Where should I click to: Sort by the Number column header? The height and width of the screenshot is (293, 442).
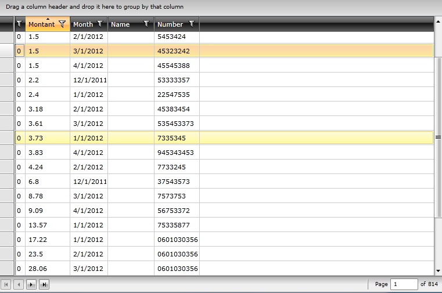coord(170,24)
